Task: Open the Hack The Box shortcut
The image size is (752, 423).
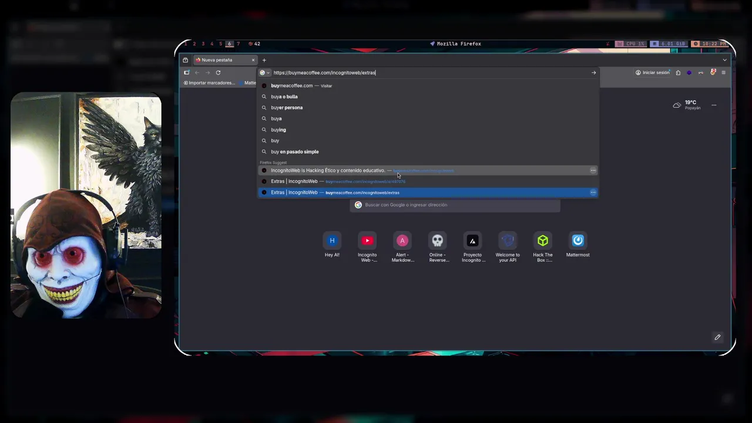Action: click(543, 247)
